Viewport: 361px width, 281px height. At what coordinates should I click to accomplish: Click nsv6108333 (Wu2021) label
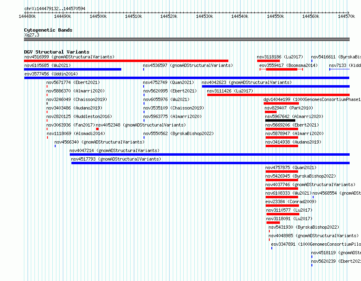(288, 193)
